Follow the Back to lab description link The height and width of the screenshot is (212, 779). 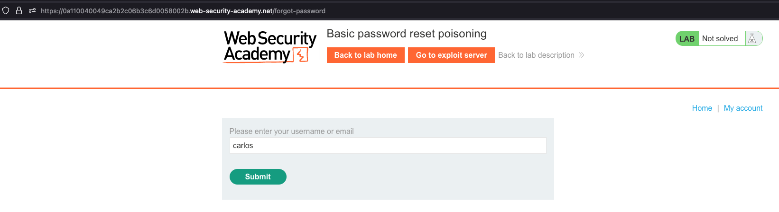536,55
